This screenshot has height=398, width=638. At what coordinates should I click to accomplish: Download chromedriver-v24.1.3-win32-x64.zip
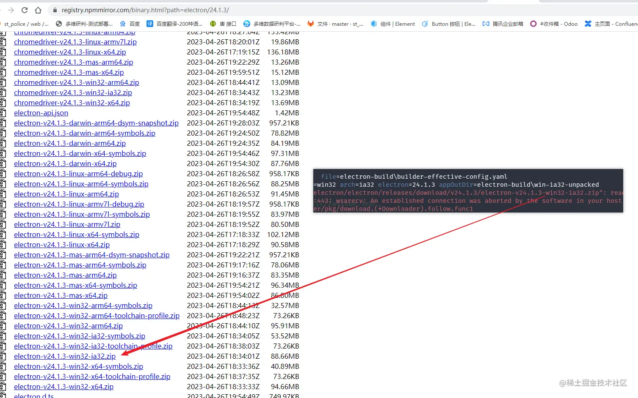(x=72, y=103)
